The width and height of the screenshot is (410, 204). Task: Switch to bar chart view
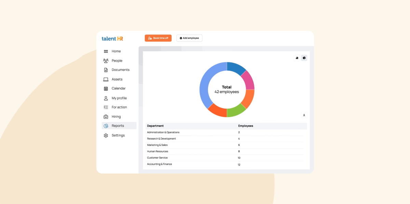[297, 58]
